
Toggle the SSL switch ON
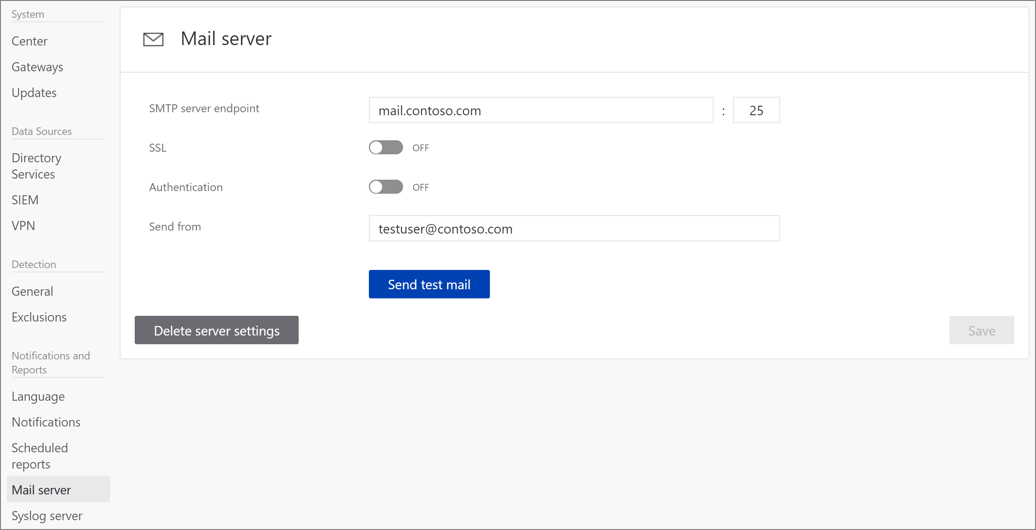click(x=386, y=147)
